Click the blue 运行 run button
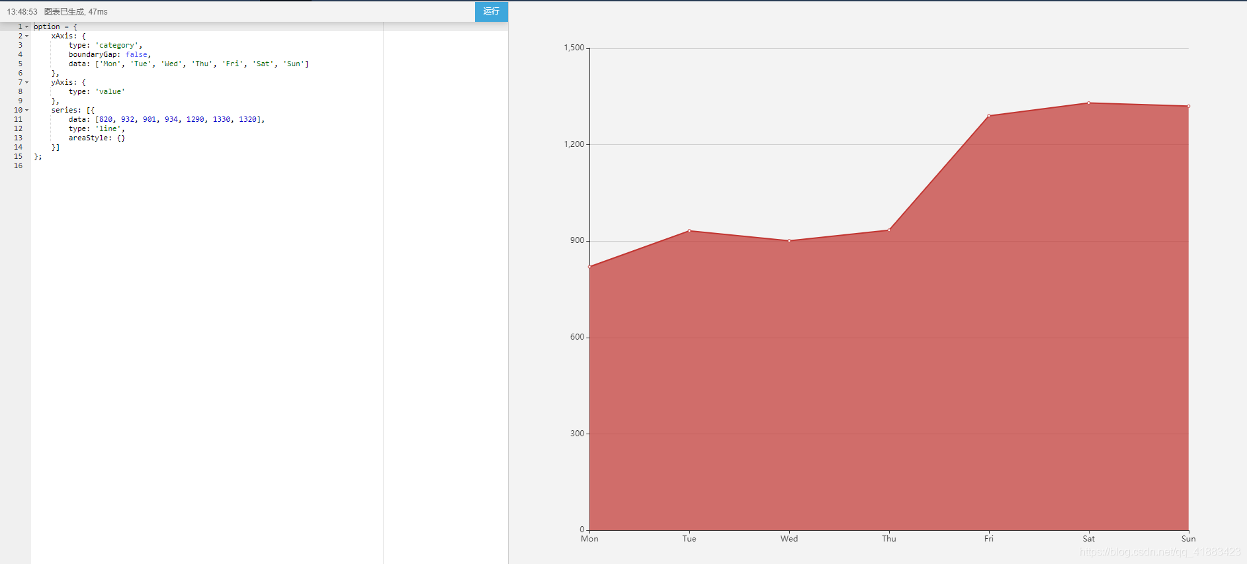Image resolution: width=1247 pixels, height=564 pixels. click(491, 11)
